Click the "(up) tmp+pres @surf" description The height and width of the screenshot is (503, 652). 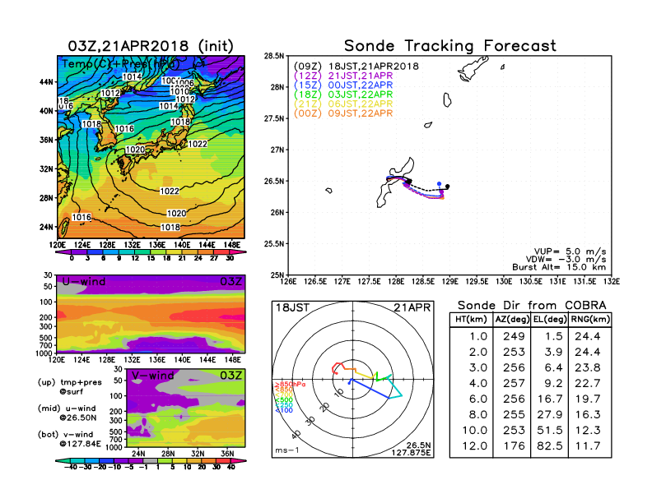(69, 387)
